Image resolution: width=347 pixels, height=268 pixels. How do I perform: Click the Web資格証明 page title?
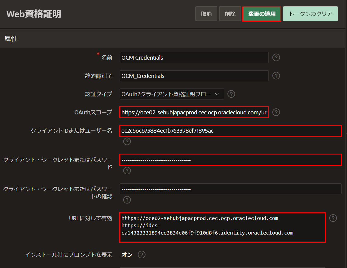[x=34, y=14]
